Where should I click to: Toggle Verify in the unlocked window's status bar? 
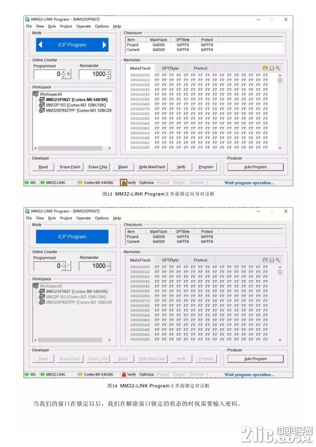(x=132, y=182)
